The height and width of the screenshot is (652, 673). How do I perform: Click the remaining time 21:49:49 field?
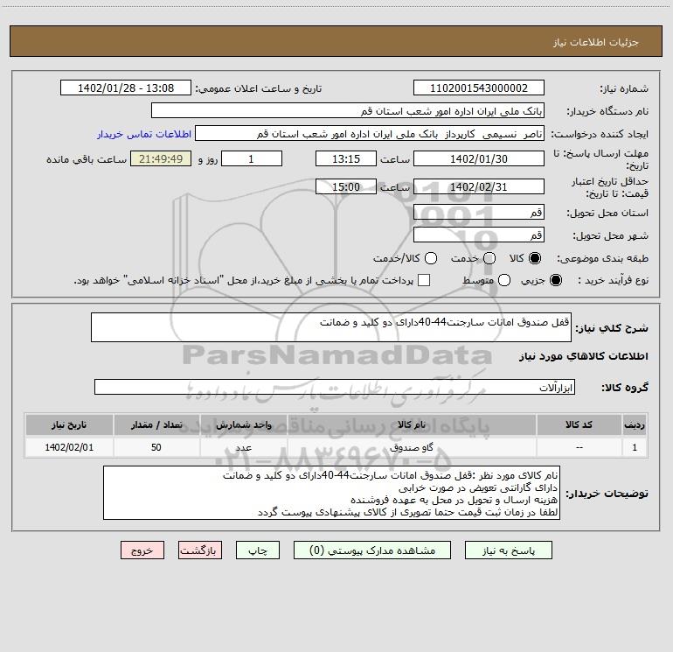(161, 158)
